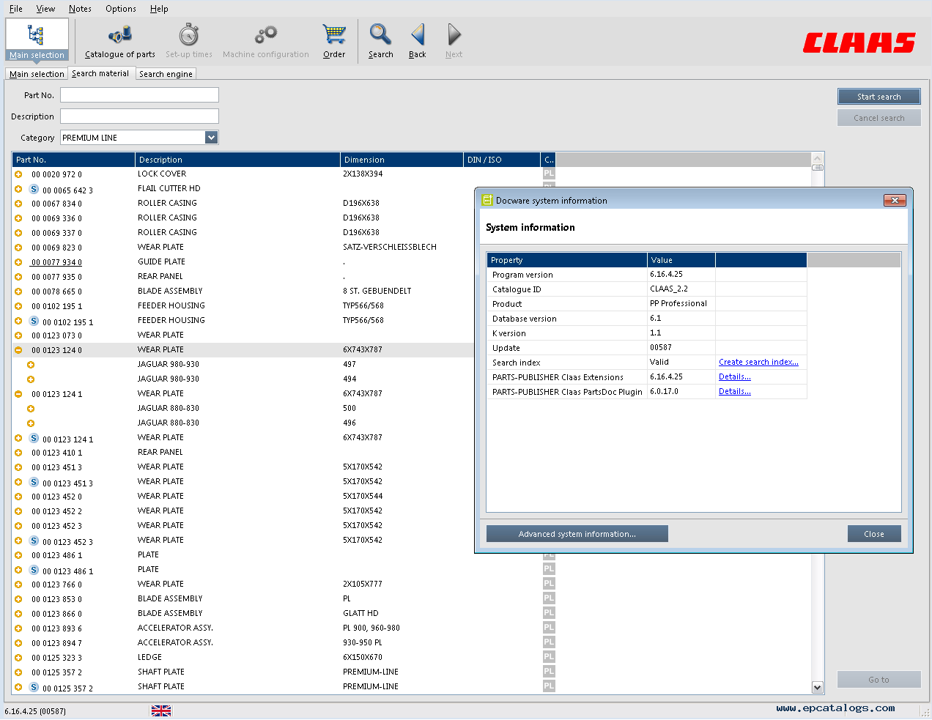The image size is (932, 720).
Task: Expand the JAGUAR 880-830 sub-row with dimension 500
Action: pos(31,409)
